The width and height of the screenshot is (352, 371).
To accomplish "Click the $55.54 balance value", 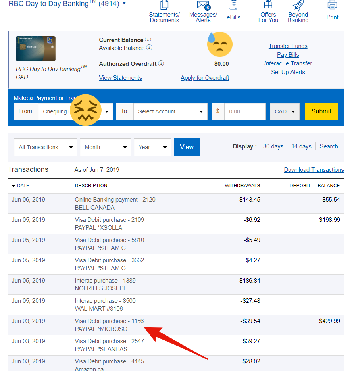I will coord(331,200).
